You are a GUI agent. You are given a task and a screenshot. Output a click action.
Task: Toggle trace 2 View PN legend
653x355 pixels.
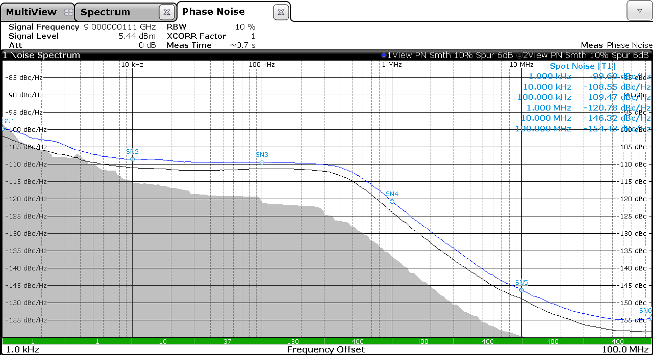tap(582, 55)
